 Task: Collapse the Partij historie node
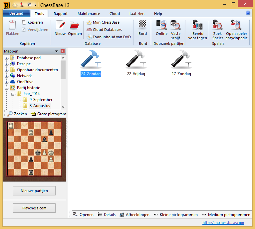point(6,88)
